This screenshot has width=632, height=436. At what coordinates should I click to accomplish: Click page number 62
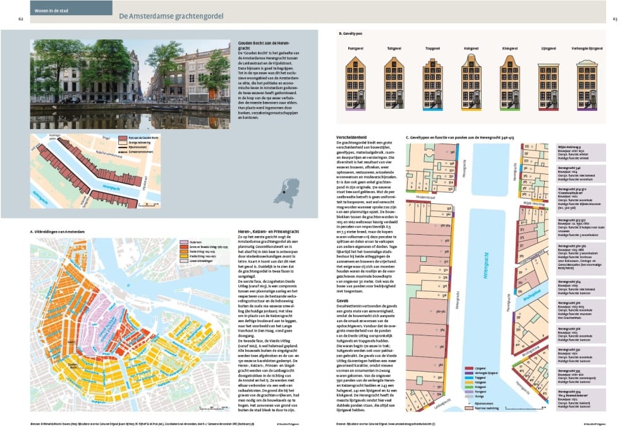(x=21, y=18)
